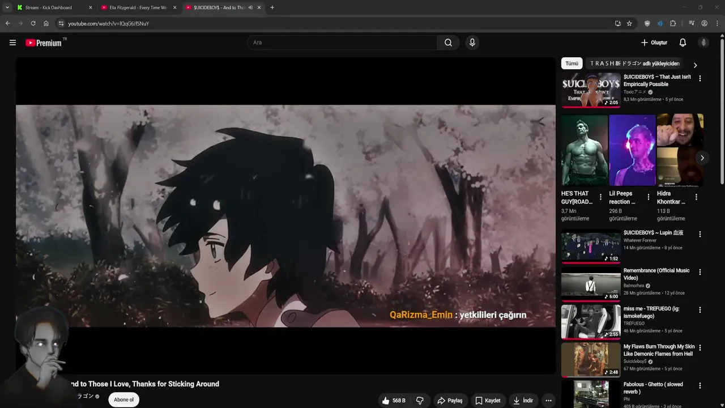Click the shield extension icon
The width and height of the screenshot is (725, 408).
pos(647,23)
